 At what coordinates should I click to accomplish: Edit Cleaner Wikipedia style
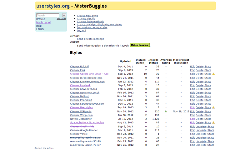point(192,111)
